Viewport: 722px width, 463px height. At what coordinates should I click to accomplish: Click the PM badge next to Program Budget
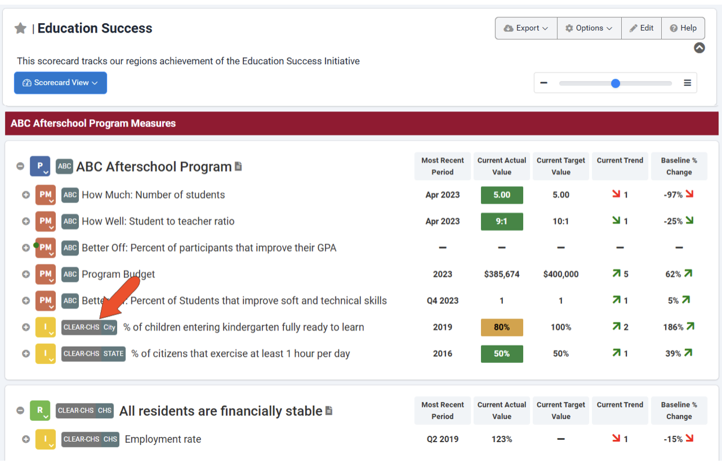click(x=45, y=274)
